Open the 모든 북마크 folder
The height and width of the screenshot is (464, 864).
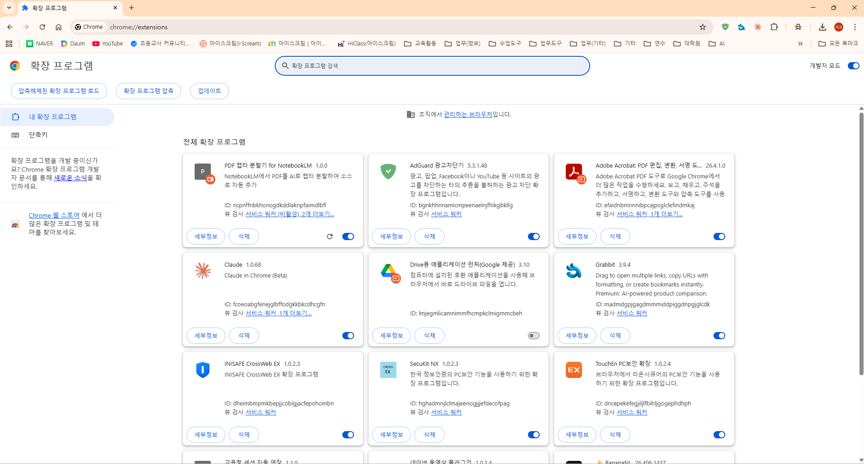coord(838,44)
